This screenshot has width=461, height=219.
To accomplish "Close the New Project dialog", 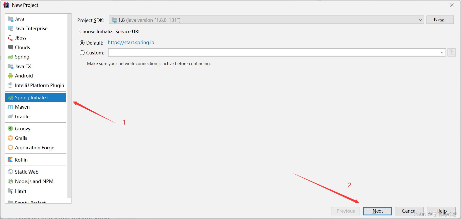I will 452,5.
